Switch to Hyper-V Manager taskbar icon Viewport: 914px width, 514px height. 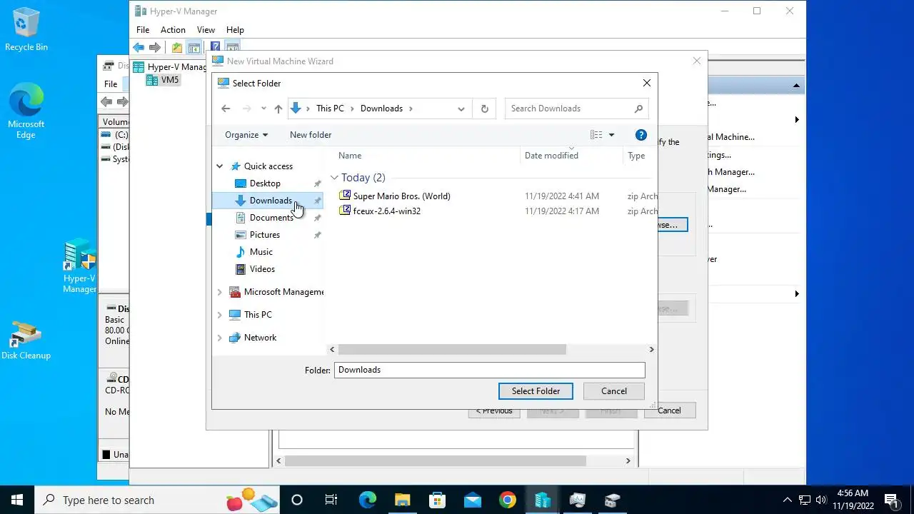tap(543, 500)
